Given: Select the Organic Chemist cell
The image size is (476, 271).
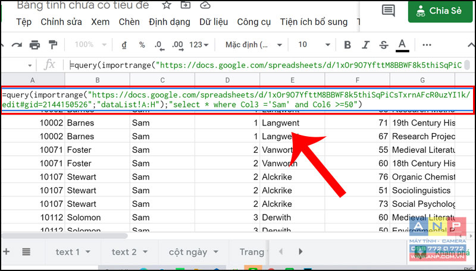Looking at the screenshot, I should 422,177.
